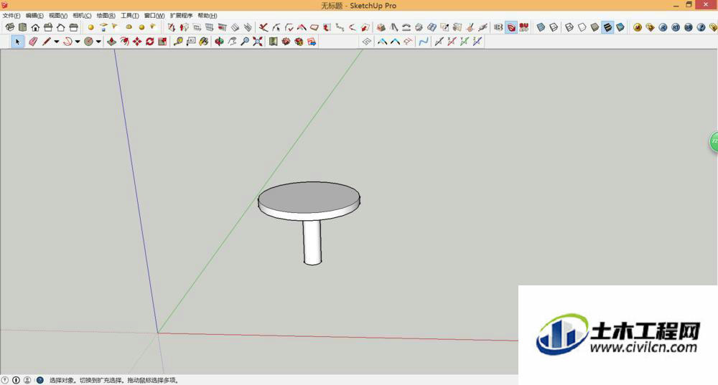Image resolution: width=718 pixels, height=385 pixels.
Task: Open the 帮助(H) menu
Action: [x=208, y=16]
